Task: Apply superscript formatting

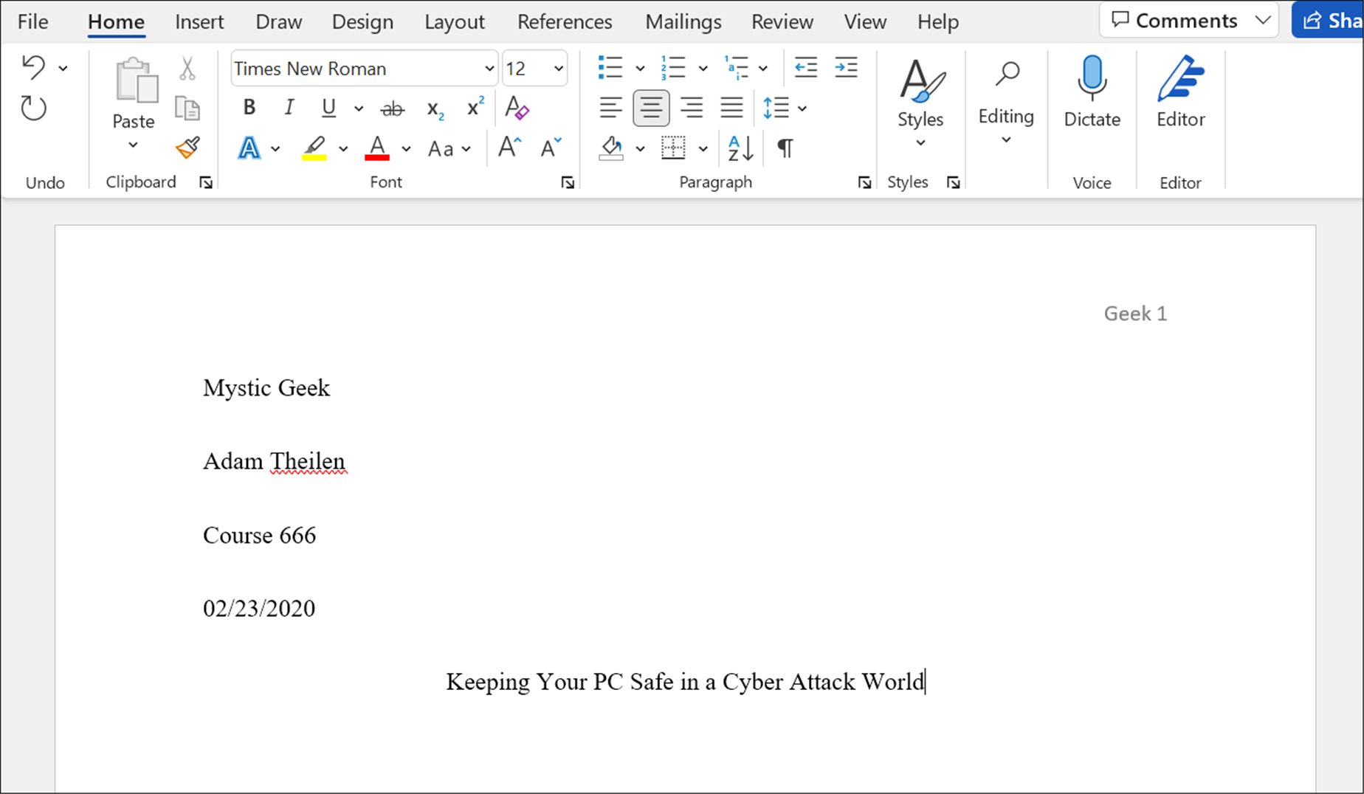Action: 474,108
